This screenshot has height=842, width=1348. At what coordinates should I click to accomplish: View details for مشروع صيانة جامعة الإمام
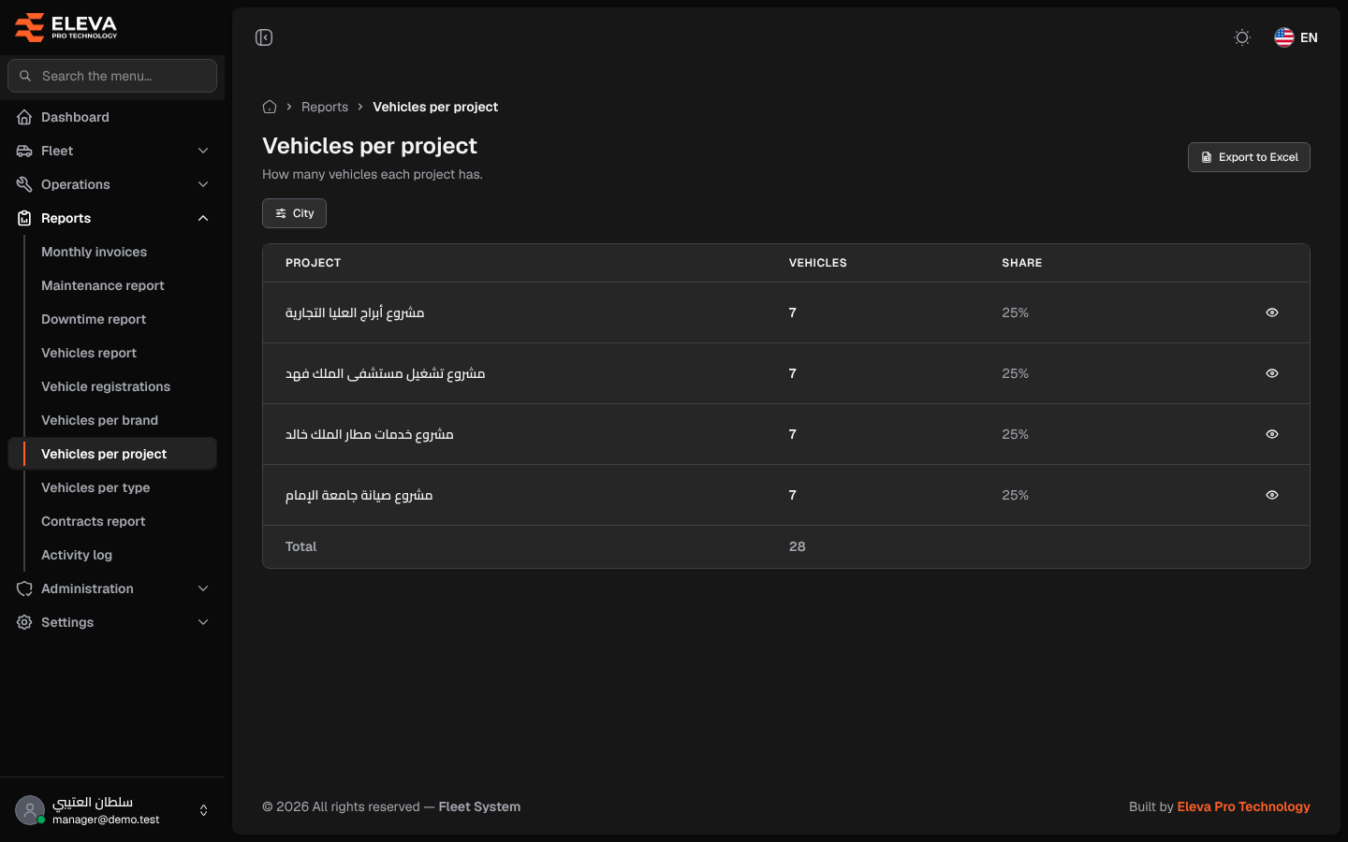[x=1272, y=495]
